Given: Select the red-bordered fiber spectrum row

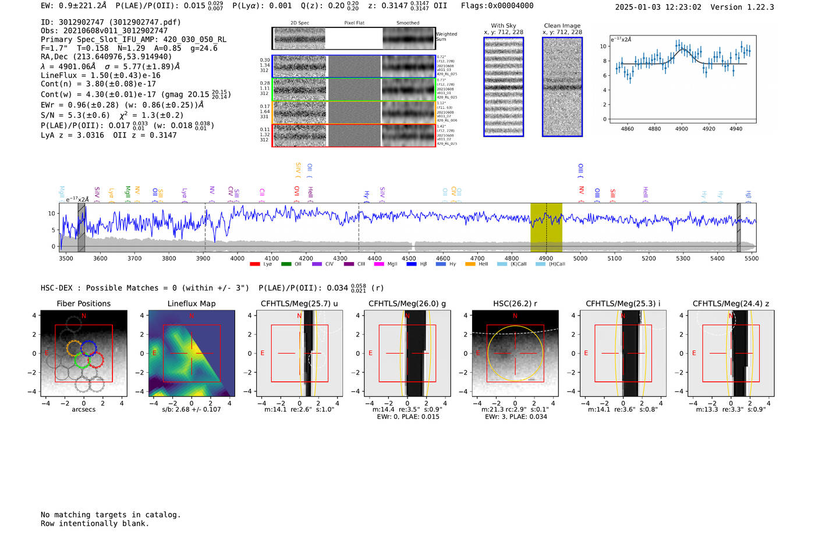Looking at the screenshot, I should 353,135.
